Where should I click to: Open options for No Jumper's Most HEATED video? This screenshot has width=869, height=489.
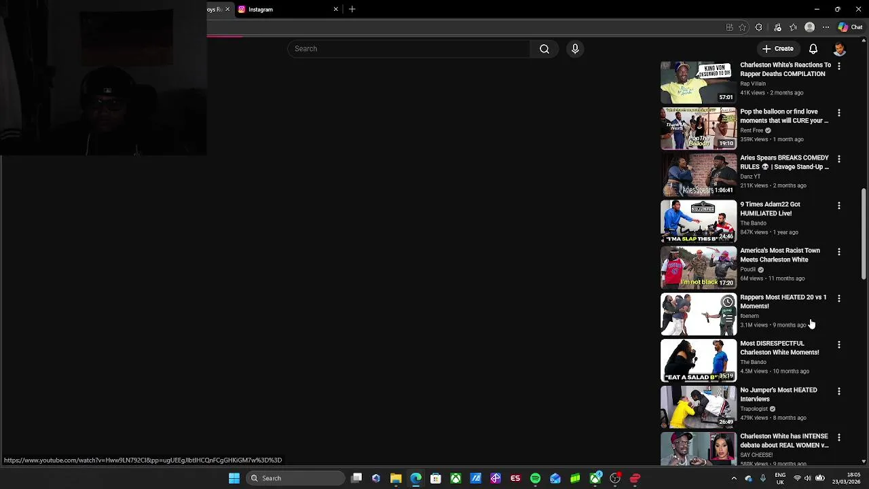tap(839, 391)
